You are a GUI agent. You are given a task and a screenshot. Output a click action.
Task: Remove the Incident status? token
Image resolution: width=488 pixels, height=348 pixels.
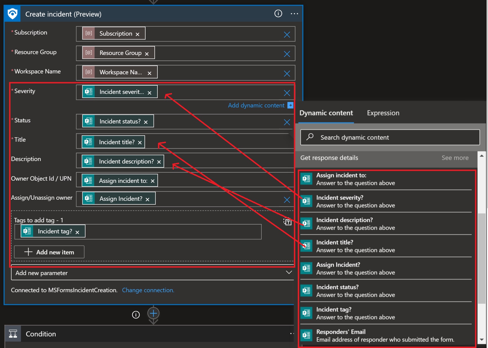click(146, 122)
